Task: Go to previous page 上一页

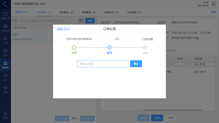Action: tap(62, 118)
